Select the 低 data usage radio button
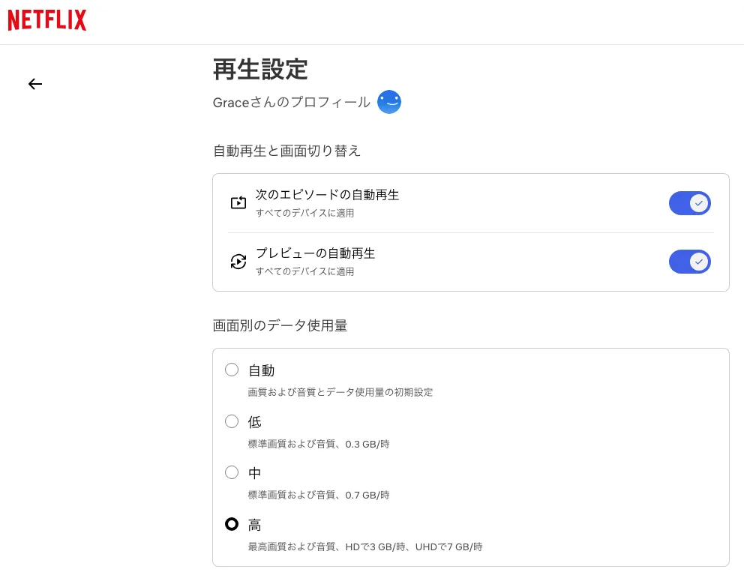The width and height of the screenshot is (744, 572). tap(232, 421)
